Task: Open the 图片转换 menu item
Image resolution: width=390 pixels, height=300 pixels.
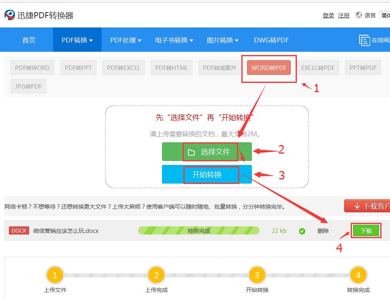Action: [222, 40]
